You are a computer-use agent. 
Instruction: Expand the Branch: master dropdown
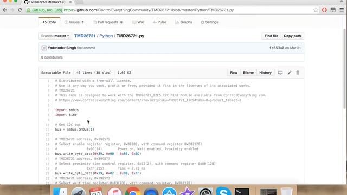pyautogui.click(x=55, y=36)
